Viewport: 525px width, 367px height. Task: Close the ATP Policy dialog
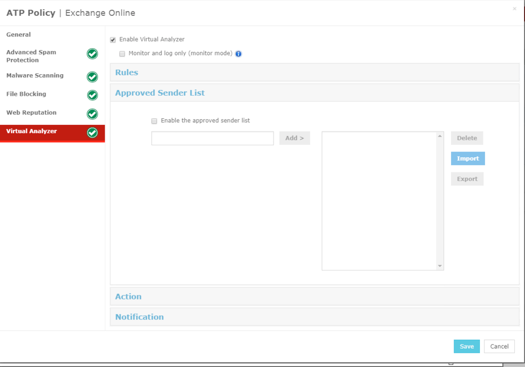(515, 9)
